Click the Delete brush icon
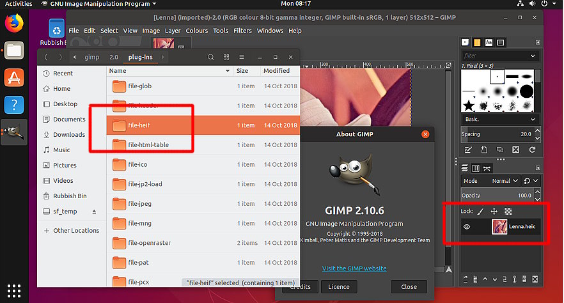This screenshot has width=564, height=303. pyautogui.click(x=516, y=150)
